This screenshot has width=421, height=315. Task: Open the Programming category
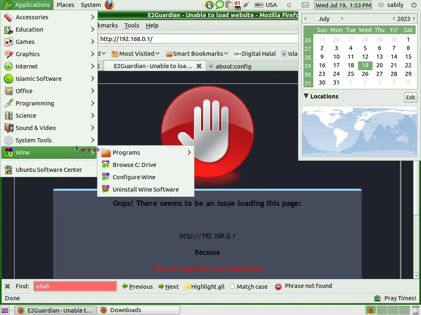(x=49, y=103)
